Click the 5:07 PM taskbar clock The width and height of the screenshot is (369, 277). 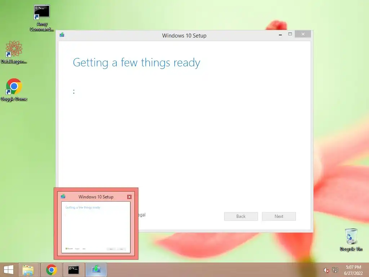pos(353,270)
